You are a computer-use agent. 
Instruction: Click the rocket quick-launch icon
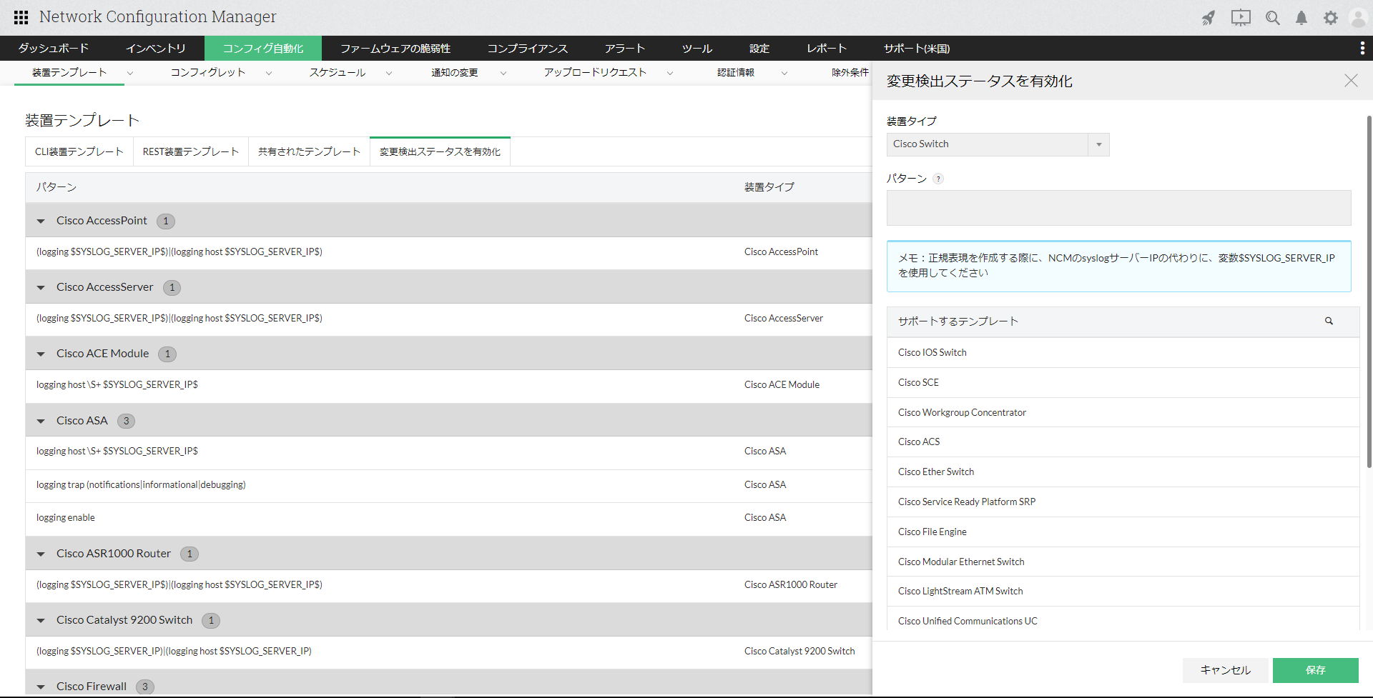1209,18
